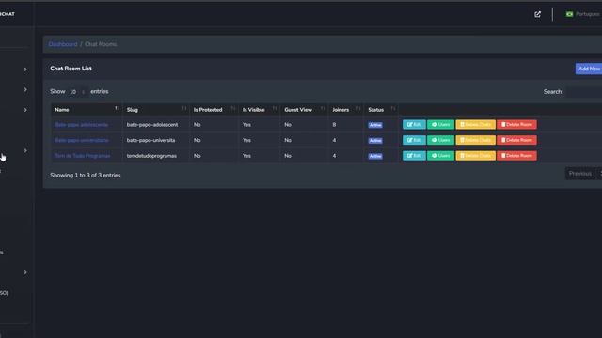Screen dimensions: 602x338
Task: Open the Dashboard breadcrumb link
Action: tap(63, 44)
